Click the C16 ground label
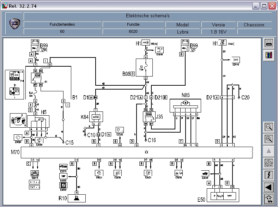Image resolution: width=278 pixels, height=207 pixels. [152, 140]
